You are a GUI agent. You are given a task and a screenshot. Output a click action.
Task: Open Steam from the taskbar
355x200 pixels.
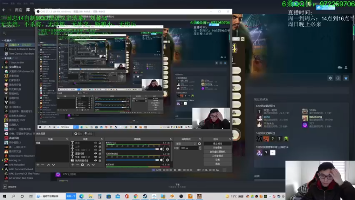(x=145, y=196)
